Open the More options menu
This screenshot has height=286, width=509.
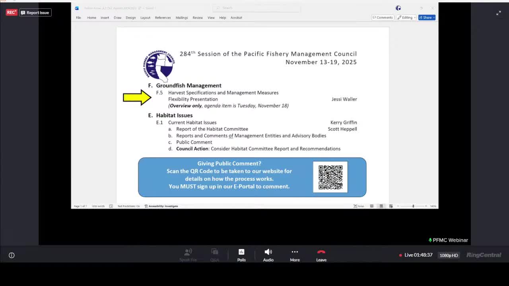click(x=295, y=255)
